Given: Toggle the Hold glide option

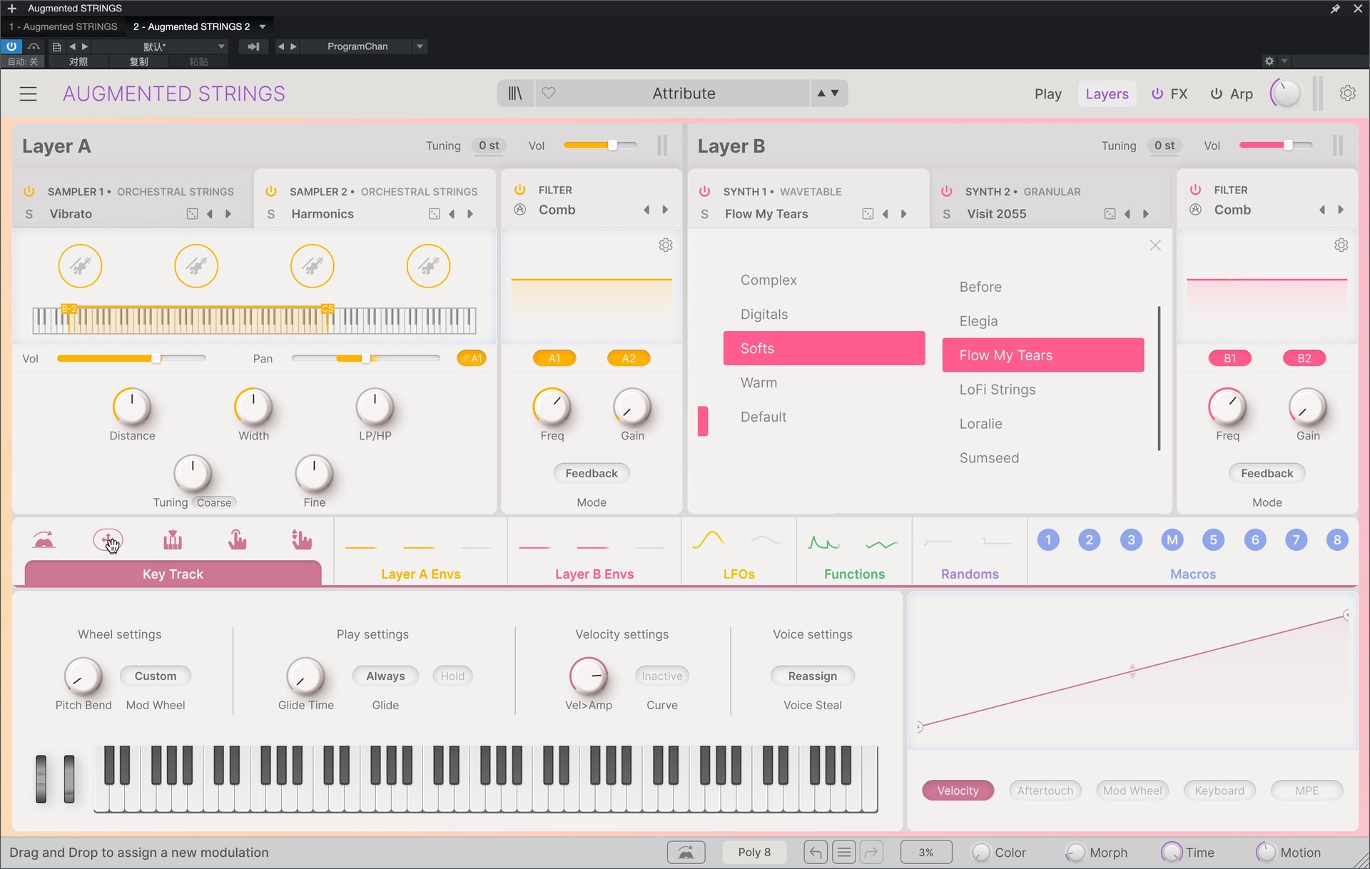Looking at the screenshot, I should (x=452, y=676).
